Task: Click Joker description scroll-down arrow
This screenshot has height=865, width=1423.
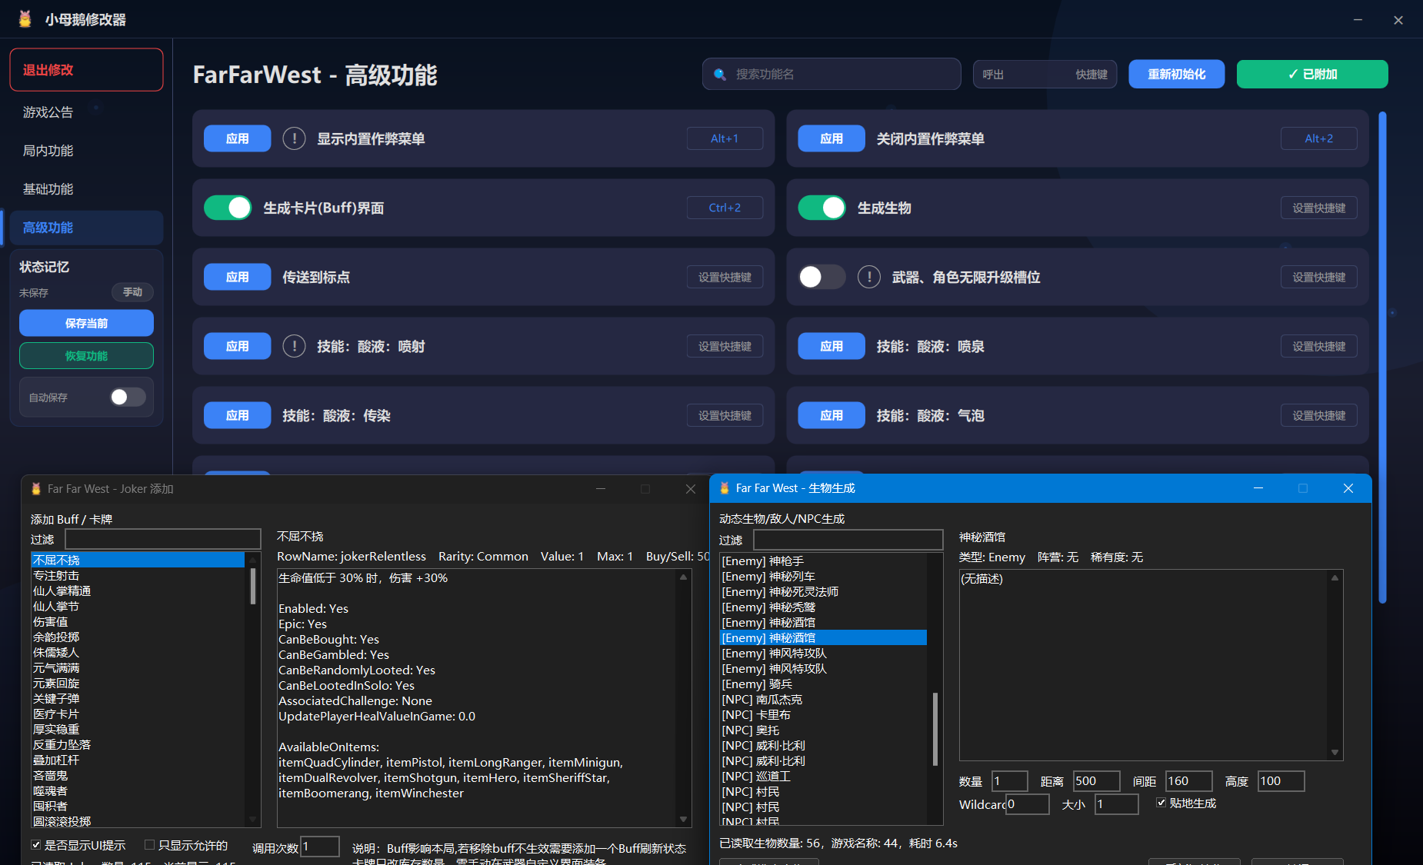Action: 683,819
